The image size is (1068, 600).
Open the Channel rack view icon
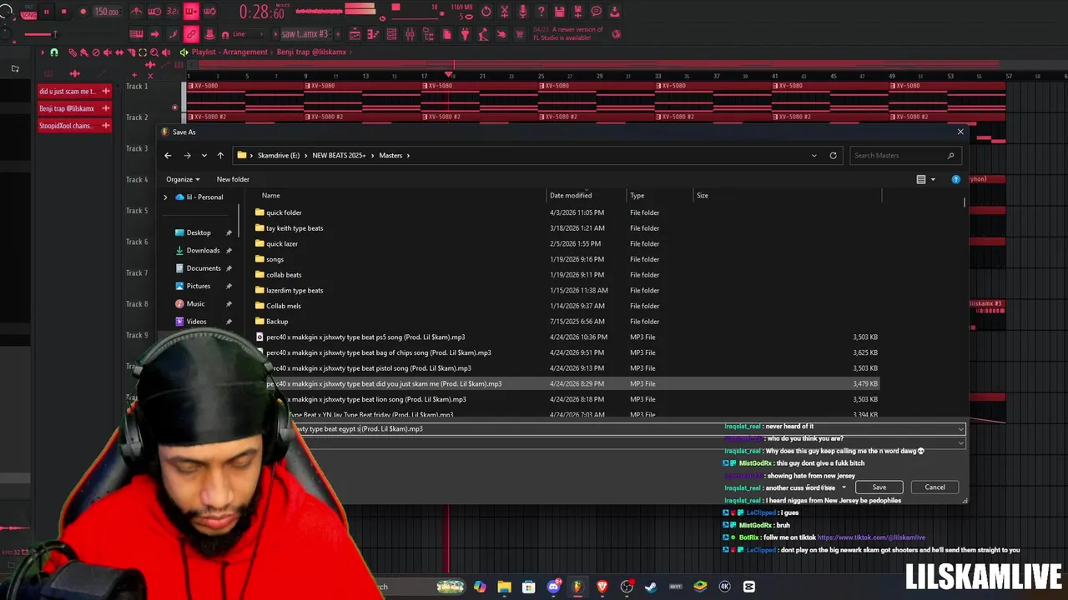point(392,34)
